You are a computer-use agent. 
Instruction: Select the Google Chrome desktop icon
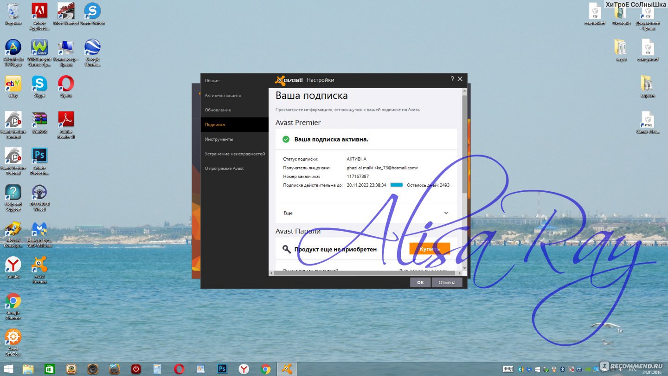click(x=13, y=306)
